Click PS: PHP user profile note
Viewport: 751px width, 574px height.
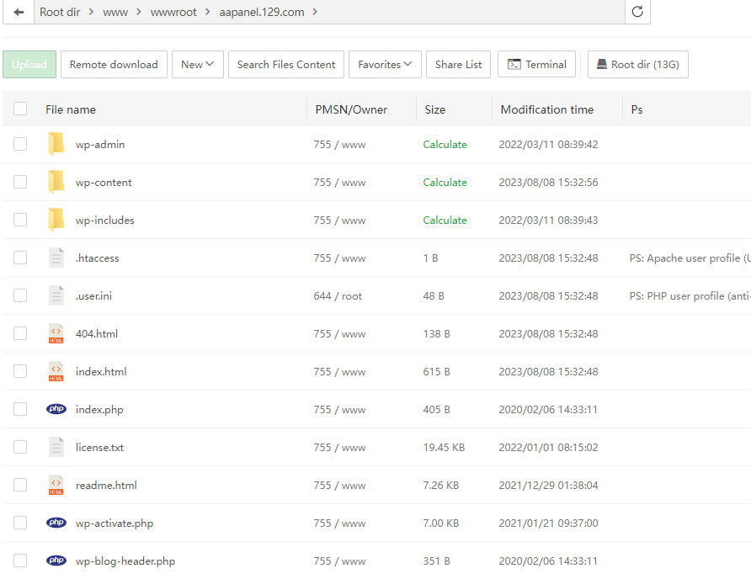690,295
